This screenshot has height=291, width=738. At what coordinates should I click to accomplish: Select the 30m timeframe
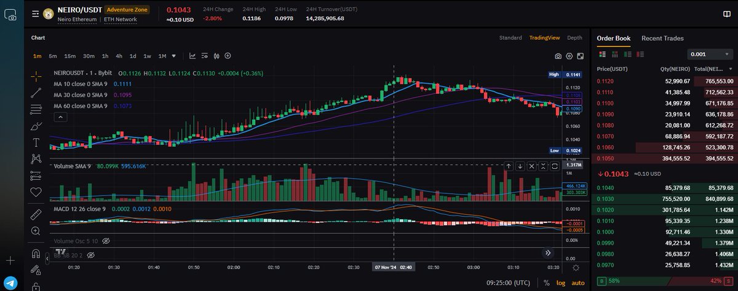(89, 56)
